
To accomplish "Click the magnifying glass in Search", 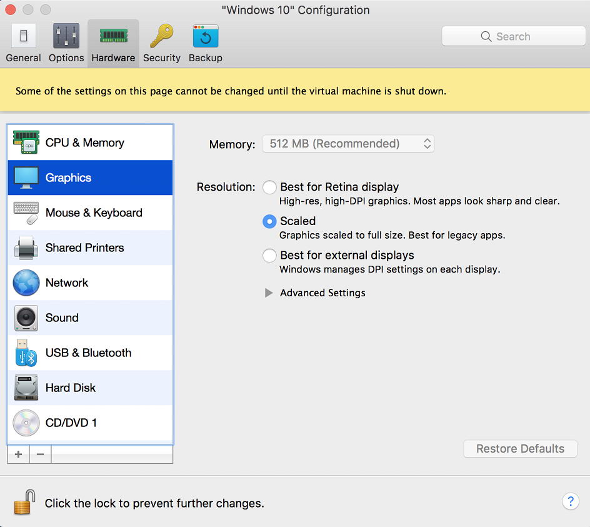I will coord(486,36).
